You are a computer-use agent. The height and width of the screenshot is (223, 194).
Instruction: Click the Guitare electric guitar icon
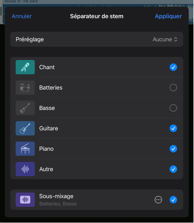click(x=25, y=128)
